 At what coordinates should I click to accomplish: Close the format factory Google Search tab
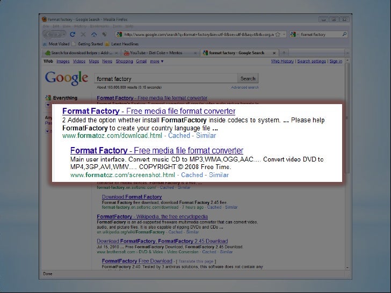coord(274,53)
